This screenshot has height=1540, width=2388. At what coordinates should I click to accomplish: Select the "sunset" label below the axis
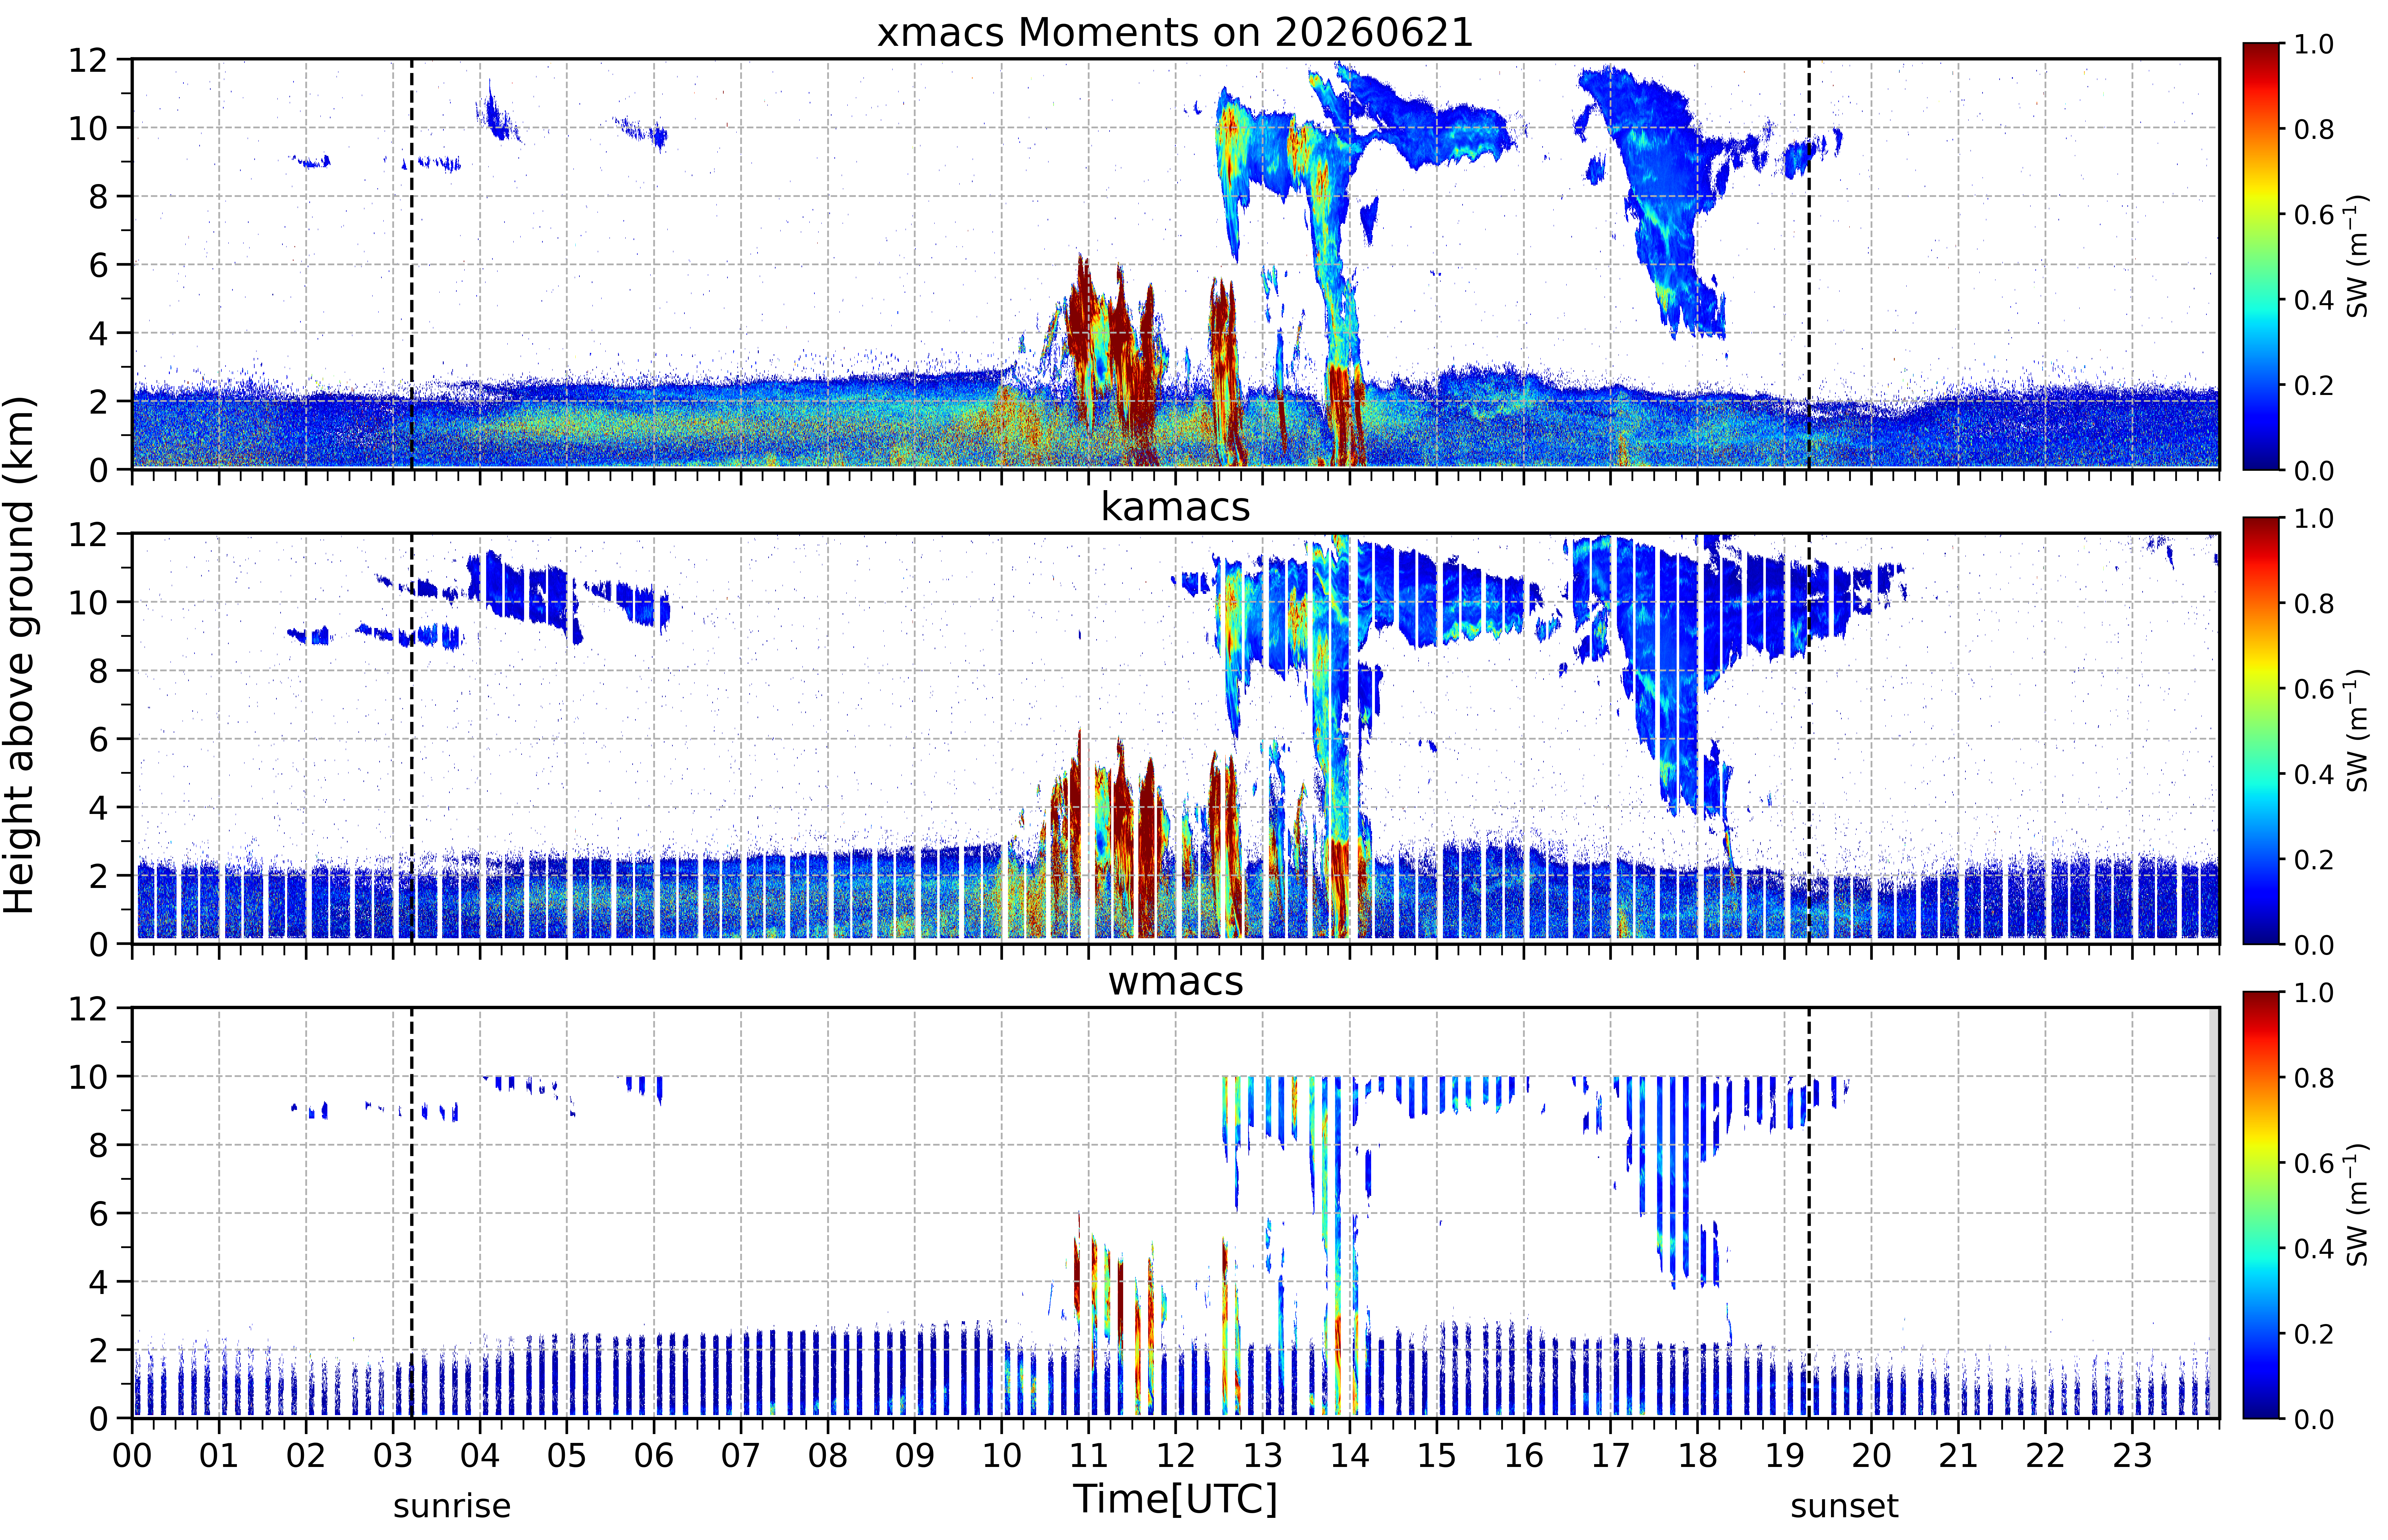click(1844, 1506)
